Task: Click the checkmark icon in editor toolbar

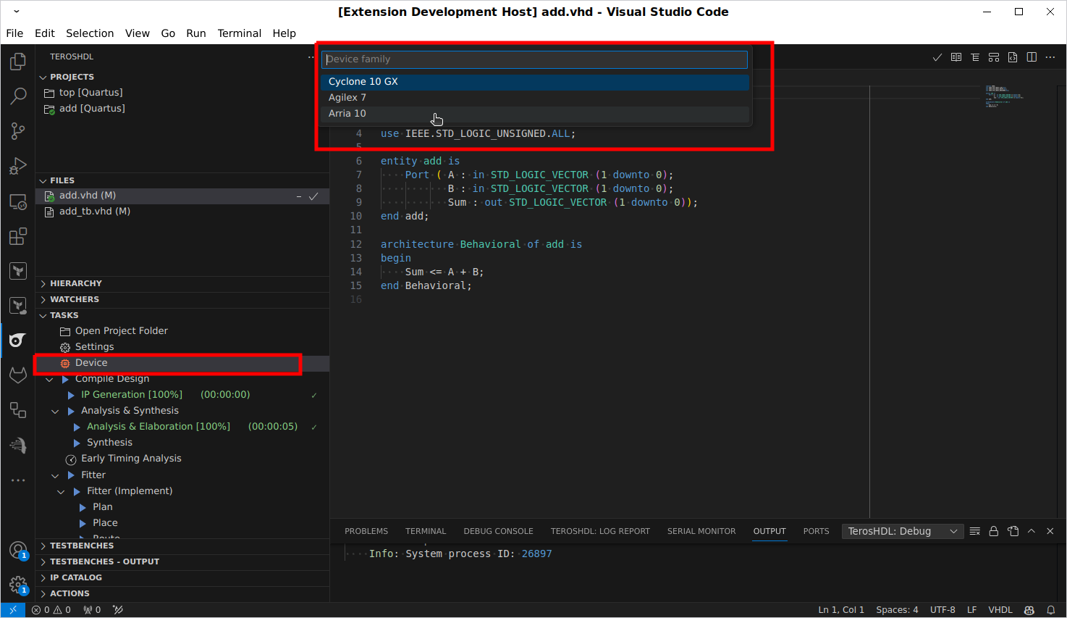Action: click(937, 57)
